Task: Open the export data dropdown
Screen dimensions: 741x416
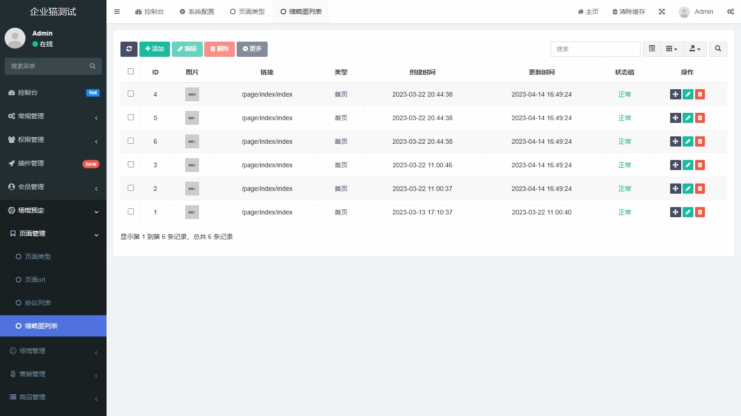Action: click(x=694, y=49)
